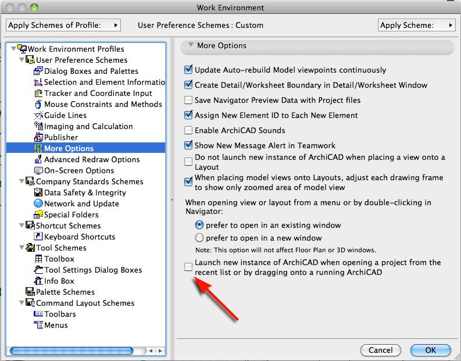Click the OK button
This screenshot has width=461, height=361.
click(x=430, y=350)
